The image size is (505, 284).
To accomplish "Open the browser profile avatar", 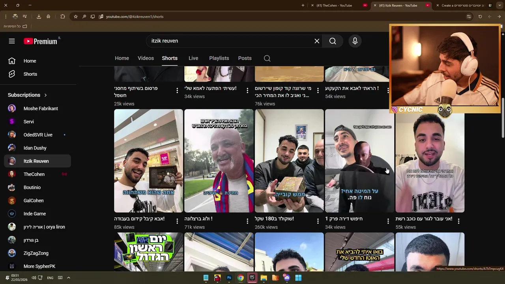I will [x=15, y=17].
